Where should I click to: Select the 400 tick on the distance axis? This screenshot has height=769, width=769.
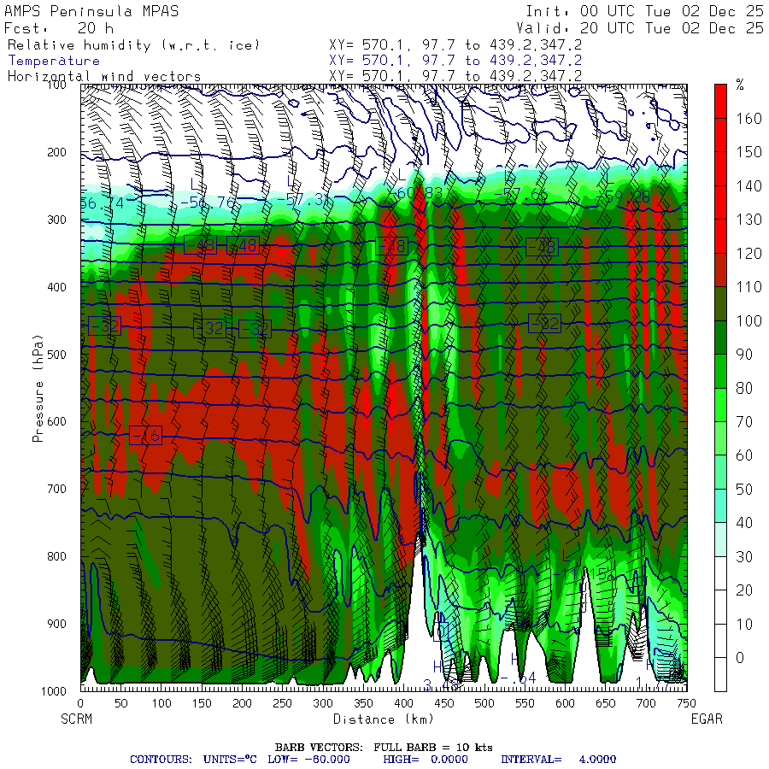tap(403, 703)
